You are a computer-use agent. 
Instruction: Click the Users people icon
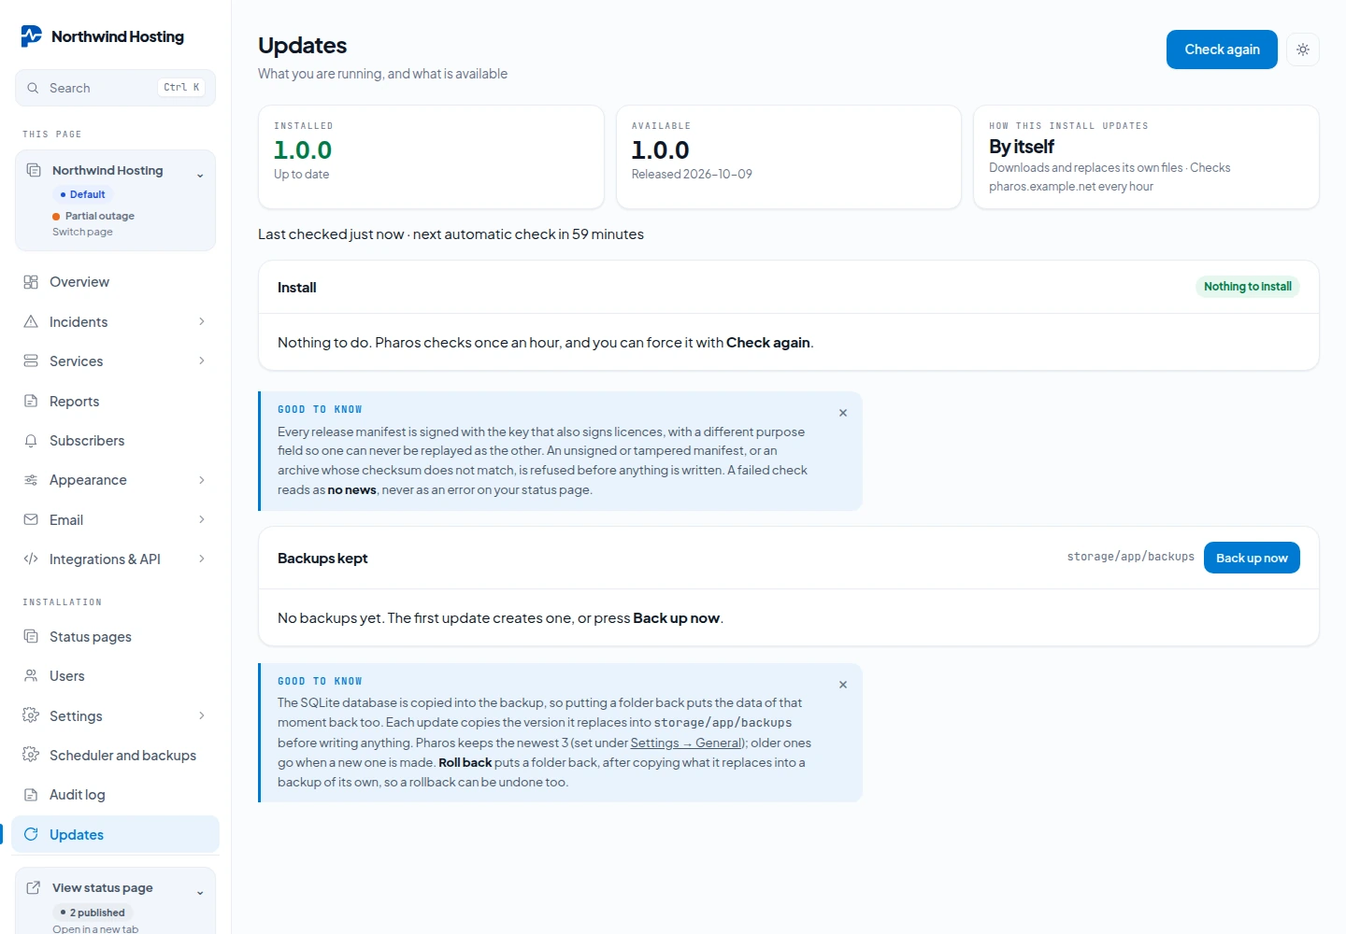click(x=31, y=675)
